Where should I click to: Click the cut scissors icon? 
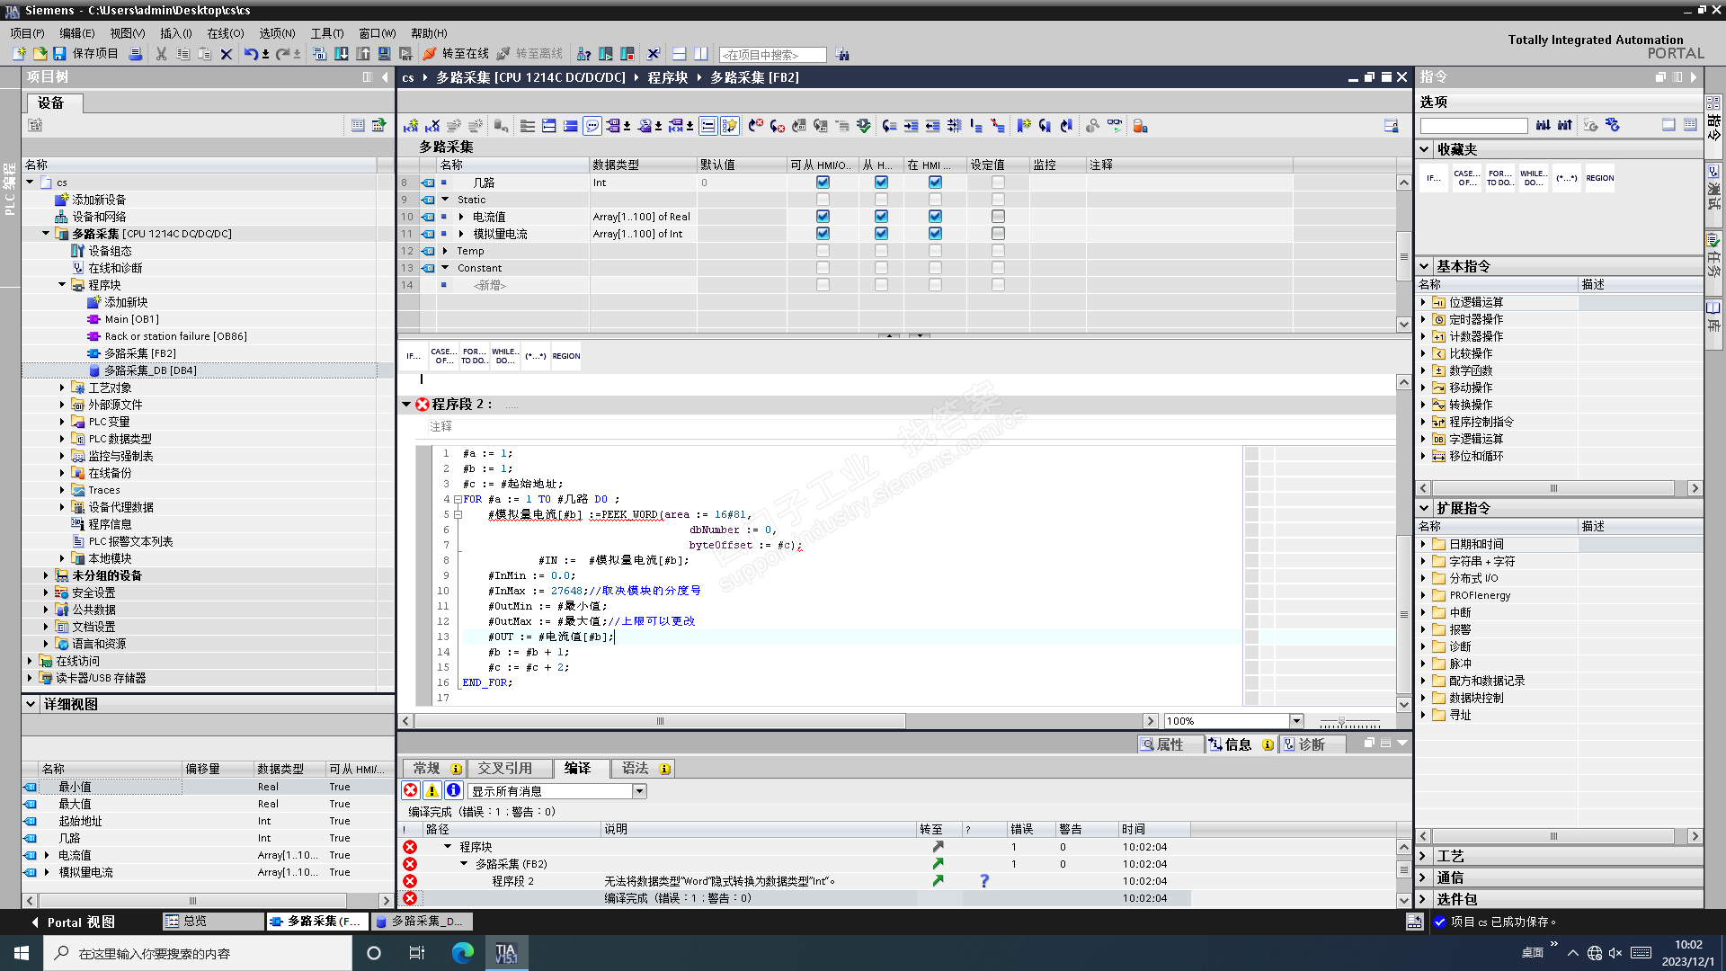pos(161,54)
